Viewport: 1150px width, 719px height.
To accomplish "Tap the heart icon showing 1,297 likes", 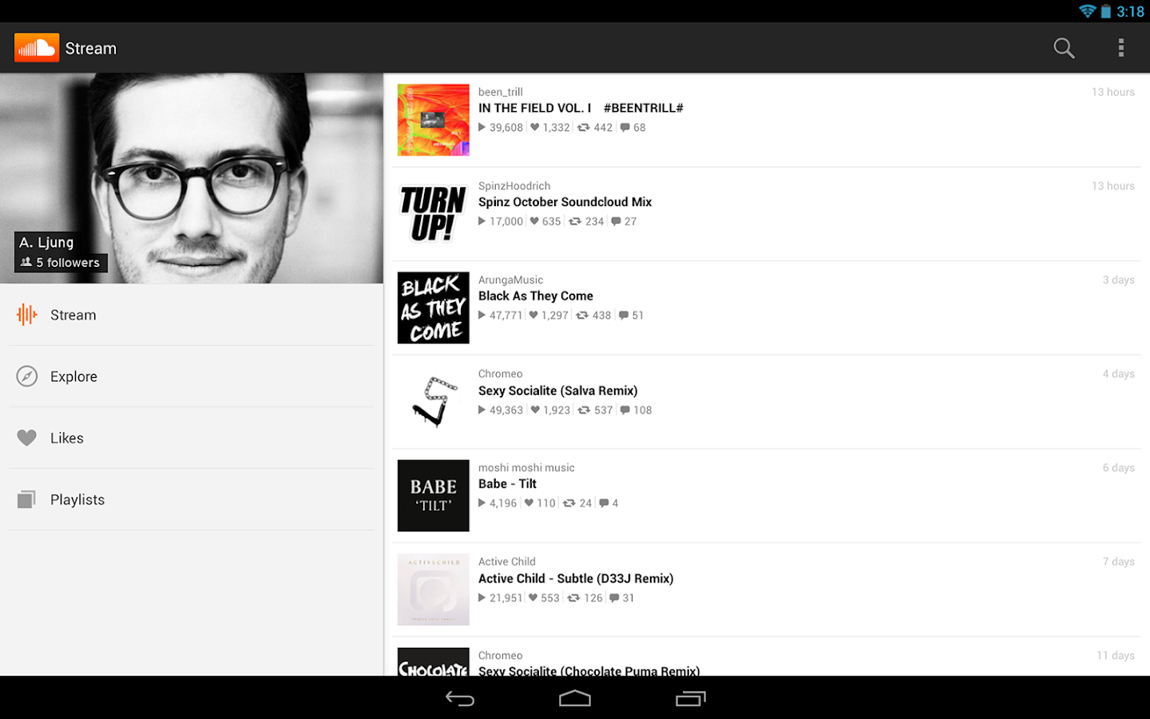I will 533,315.
